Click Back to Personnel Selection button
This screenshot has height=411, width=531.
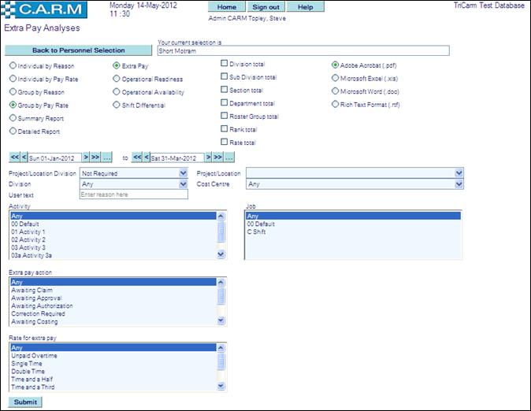[x=78, y=50]
